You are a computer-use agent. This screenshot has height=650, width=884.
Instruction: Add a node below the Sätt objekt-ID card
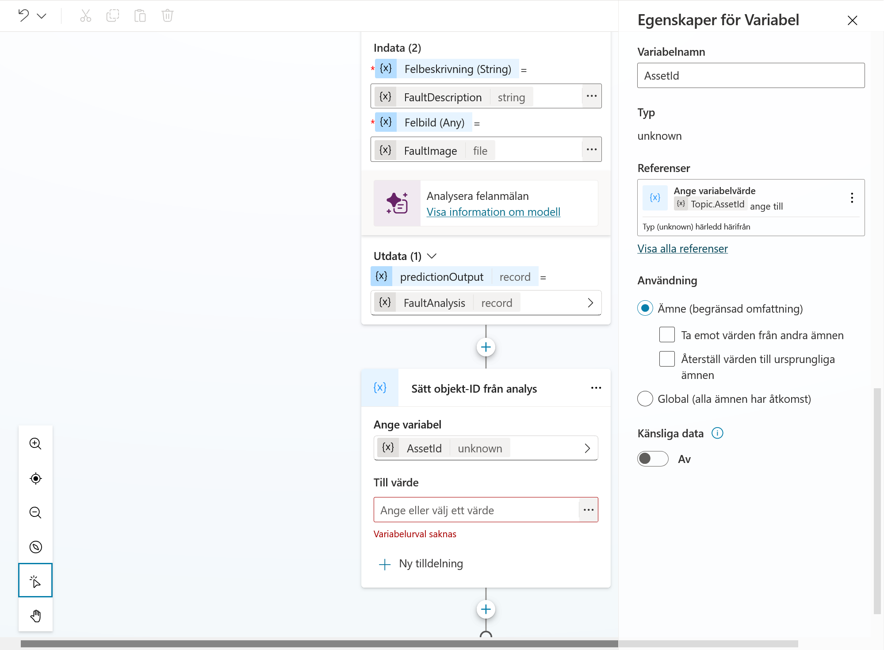486,609
